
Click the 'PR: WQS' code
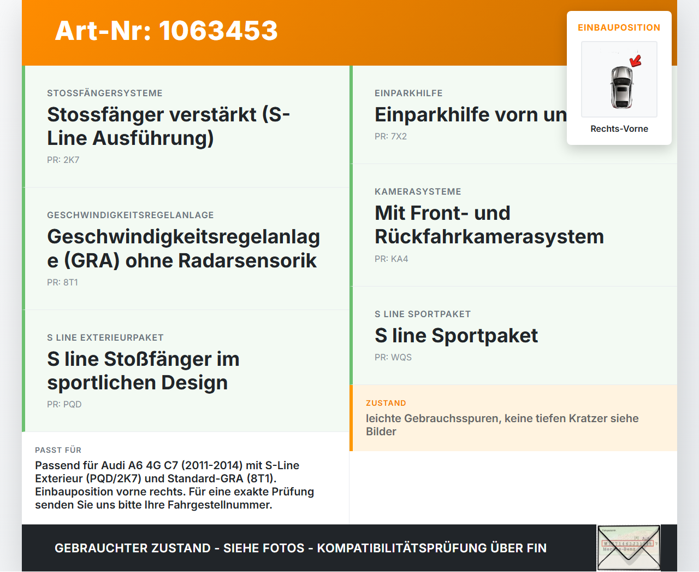click(393, 357)
